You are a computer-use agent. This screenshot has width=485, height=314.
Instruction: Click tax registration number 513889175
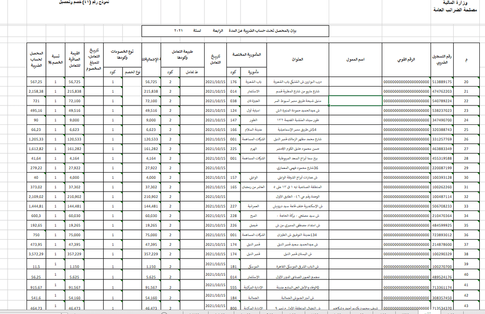click(442, 82)
